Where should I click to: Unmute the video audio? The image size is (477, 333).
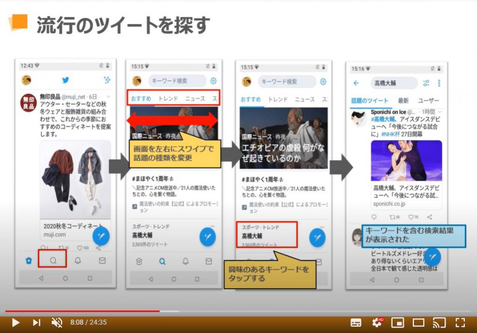pos(57,322)
